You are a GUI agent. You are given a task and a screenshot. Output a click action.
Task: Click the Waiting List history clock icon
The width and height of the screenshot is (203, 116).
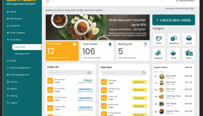click(x=145, y=44)
